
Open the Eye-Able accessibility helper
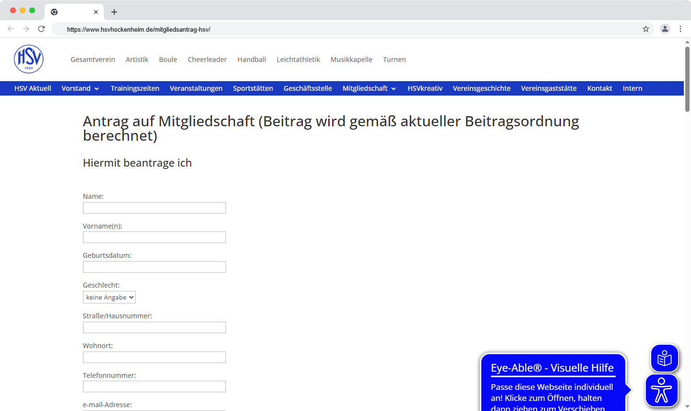662,390
